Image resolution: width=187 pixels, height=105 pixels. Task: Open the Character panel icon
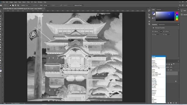coord(149,22)
